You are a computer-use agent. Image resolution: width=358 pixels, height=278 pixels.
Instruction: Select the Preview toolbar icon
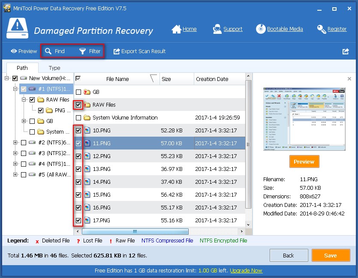pyautogui.click(x=23, y=51)
